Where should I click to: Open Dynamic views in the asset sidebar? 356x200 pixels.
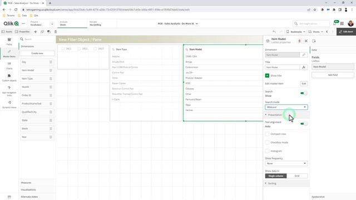(x=9, y=104)
